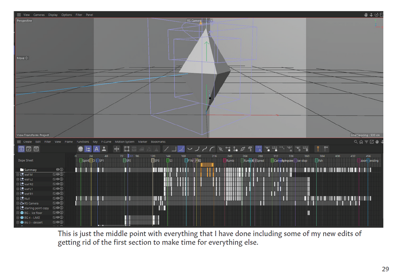Screen dimensions: 395x276
Task: Expand the leaf R1 track
Action: (x=18, y=194)
